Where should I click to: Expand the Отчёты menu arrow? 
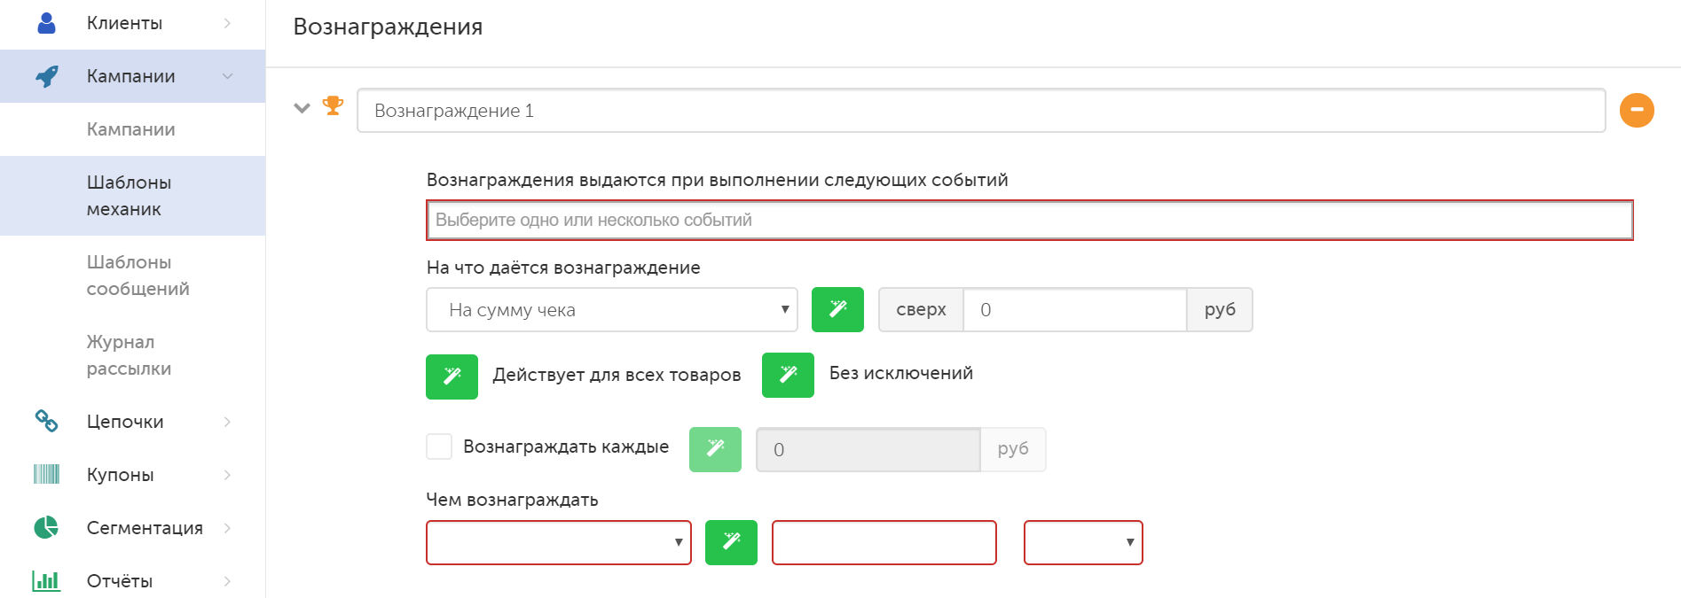tap(228, 581)
